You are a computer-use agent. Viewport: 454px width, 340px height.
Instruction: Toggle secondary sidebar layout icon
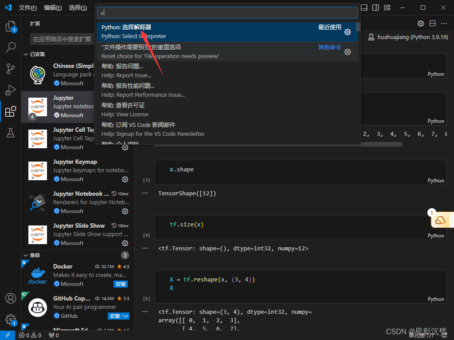point(376,8)
